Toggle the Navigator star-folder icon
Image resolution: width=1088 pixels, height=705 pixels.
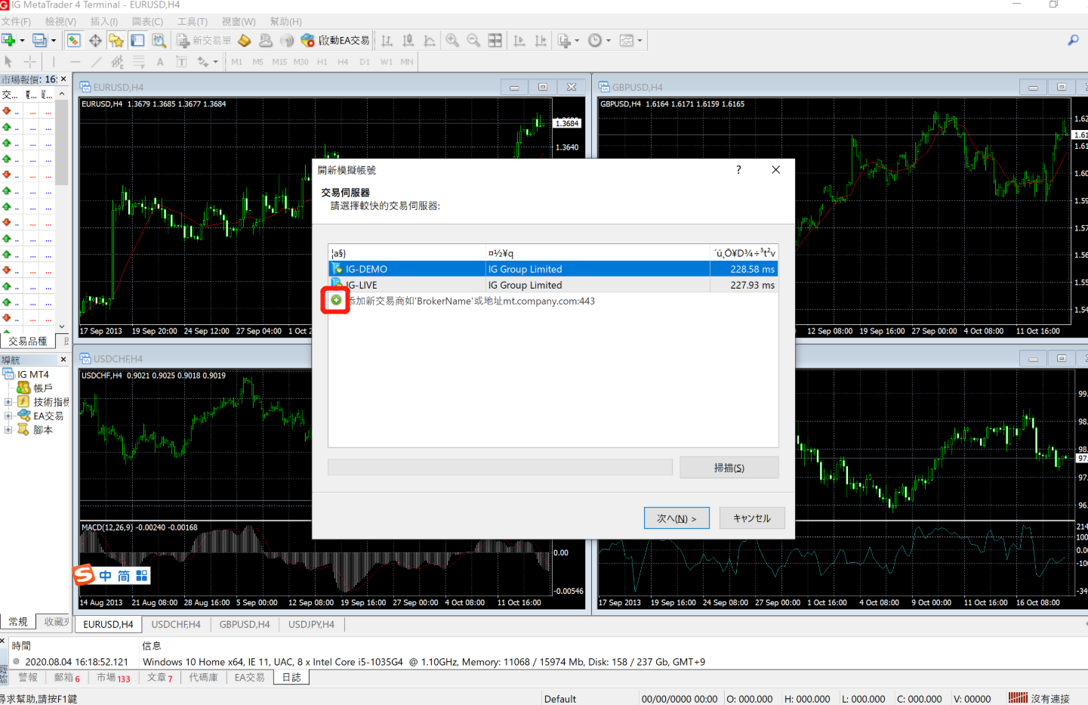coord(116,40)
